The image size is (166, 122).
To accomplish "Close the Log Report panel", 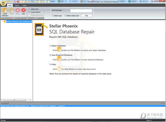I will [x=164, y=104].
